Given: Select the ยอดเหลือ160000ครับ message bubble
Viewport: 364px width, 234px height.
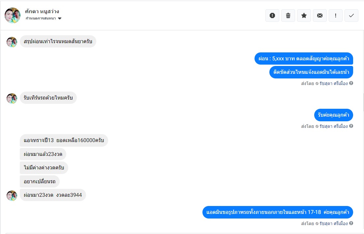Looking at the screenshot, I should tap(64, 140).
